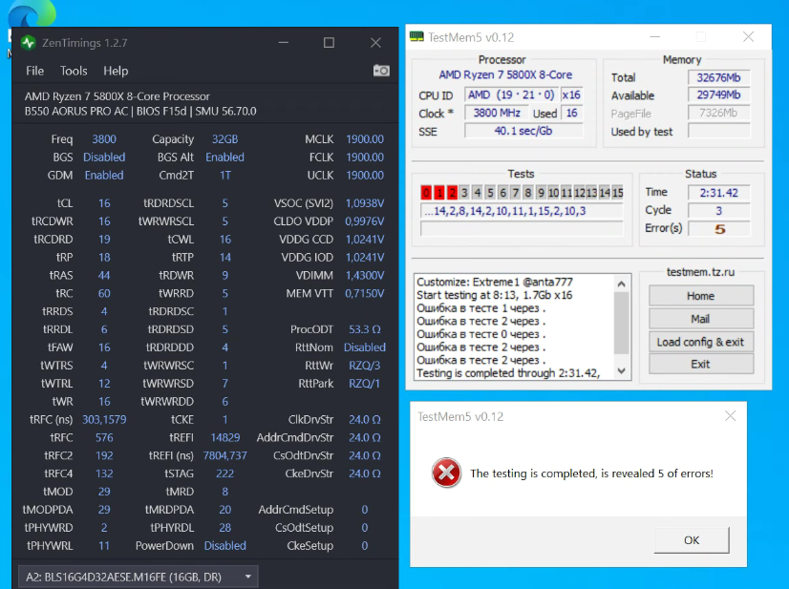
Task: Click gray test box 3
Action: click(x=464, y=193)
